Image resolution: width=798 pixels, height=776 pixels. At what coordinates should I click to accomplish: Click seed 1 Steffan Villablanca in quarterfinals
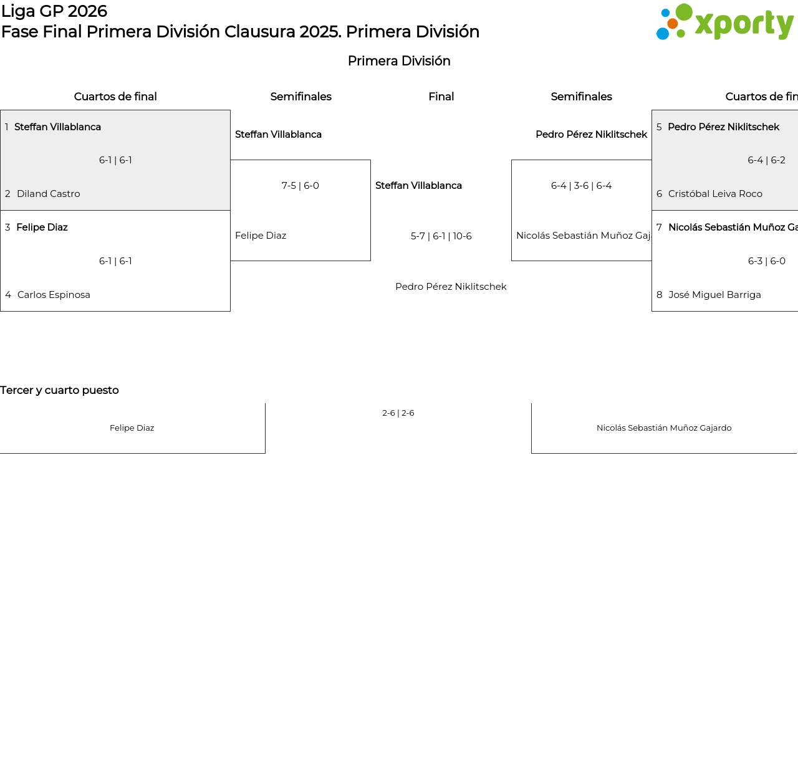point(57,127)
